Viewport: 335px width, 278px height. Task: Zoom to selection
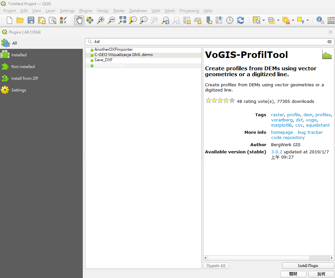pos(133,20)
